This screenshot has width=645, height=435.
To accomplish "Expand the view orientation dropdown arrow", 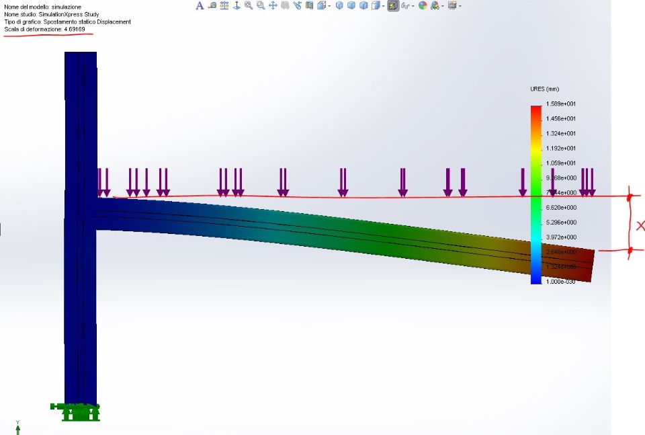I will (x=329, y=6).
